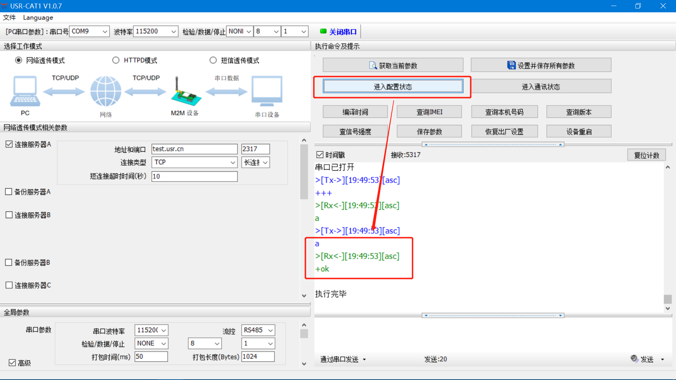Viewport: 676px width, 380px height.
Task: Open the 流控 RS485 dropdown
Action: 258,330
